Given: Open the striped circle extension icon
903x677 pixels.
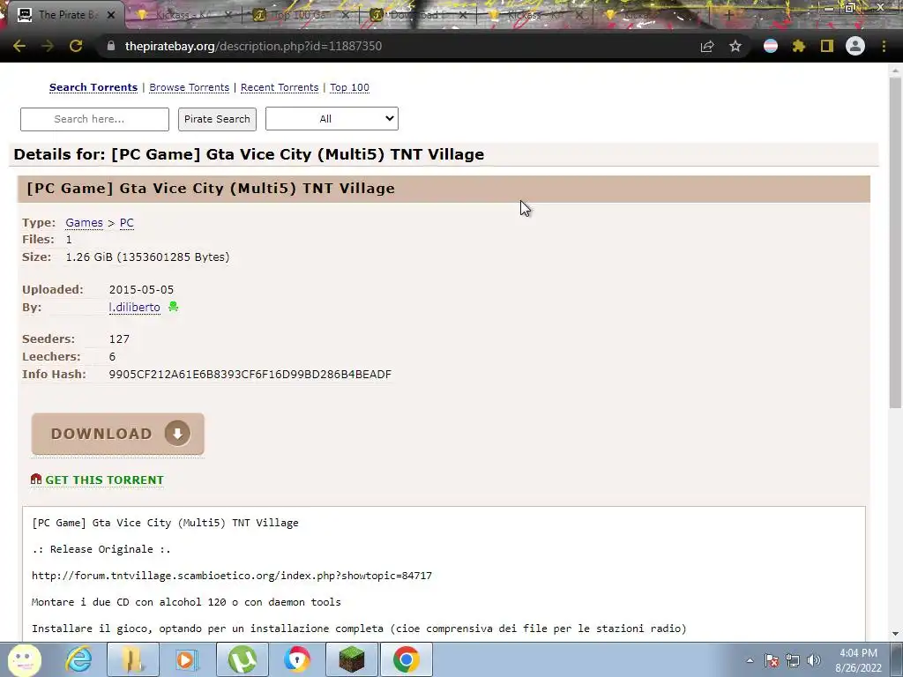Looking at the screenshot, I should point(771,46).
